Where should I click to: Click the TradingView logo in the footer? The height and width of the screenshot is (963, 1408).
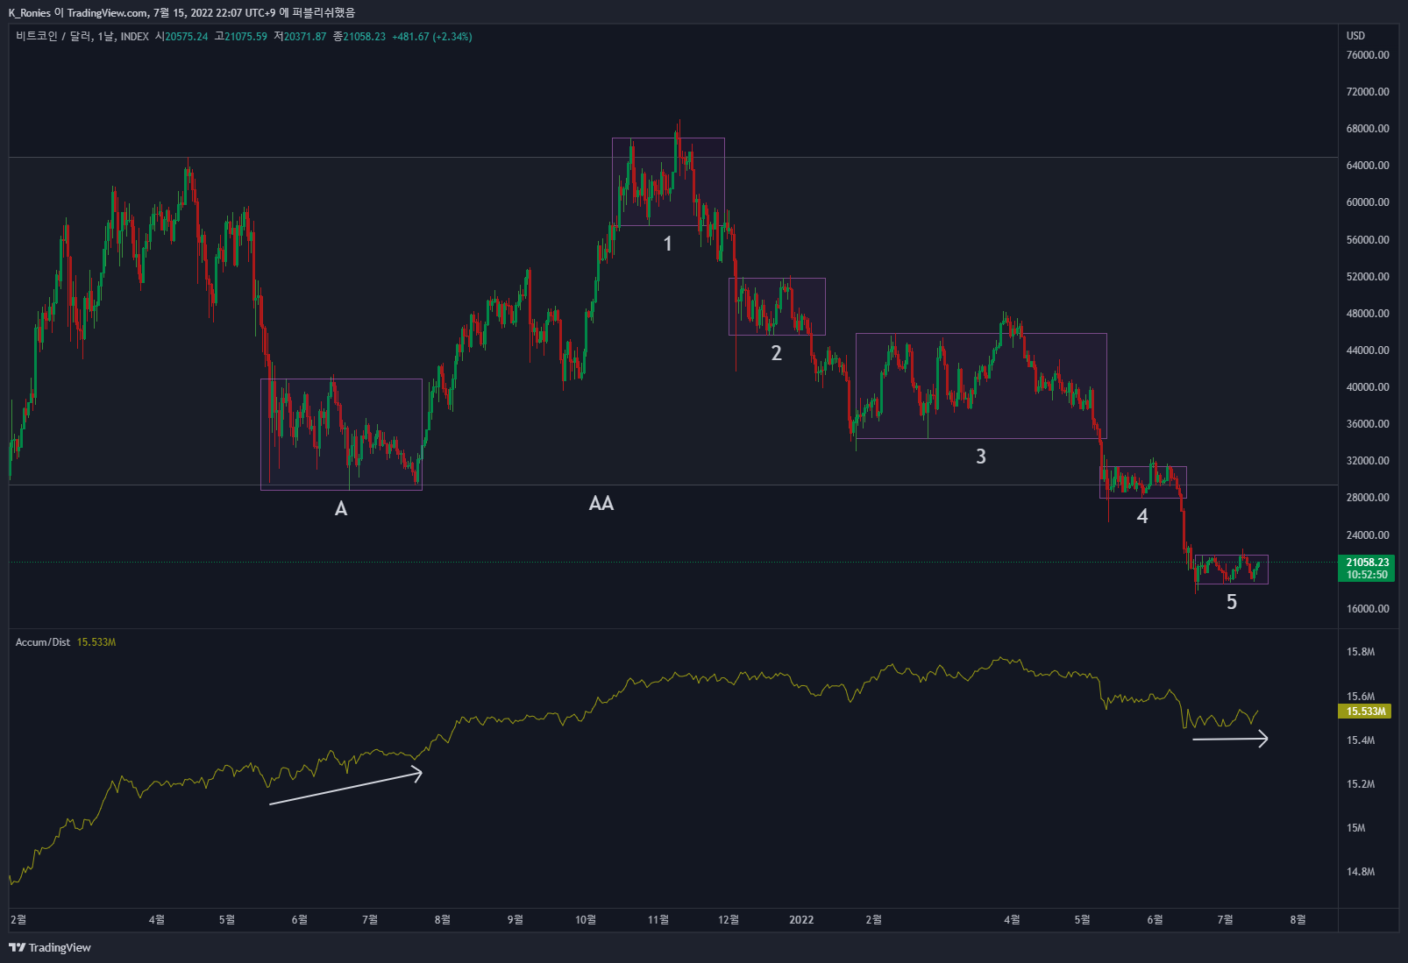(x=50, y=947)
